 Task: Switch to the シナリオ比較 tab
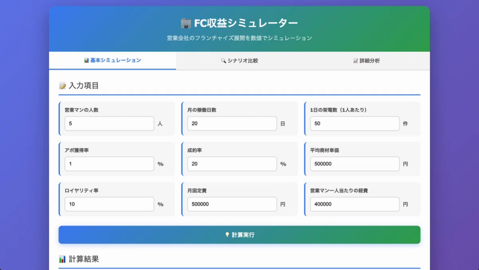tap(239, 61)
